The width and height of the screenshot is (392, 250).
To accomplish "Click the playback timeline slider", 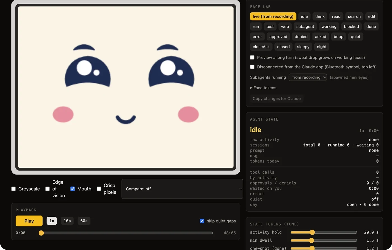I will point(126,233).
